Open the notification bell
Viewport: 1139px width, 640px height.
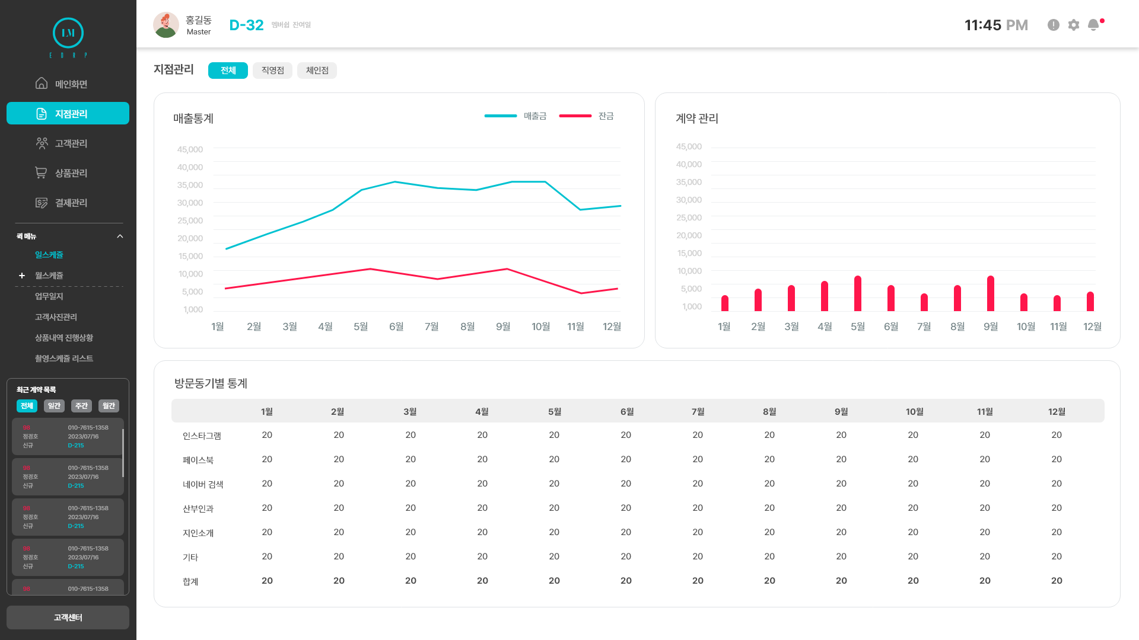[1093, 25]
